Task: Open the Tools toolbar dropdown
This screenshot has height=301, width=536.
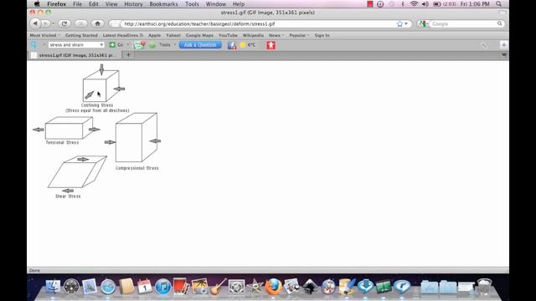Action: [167, 44]
